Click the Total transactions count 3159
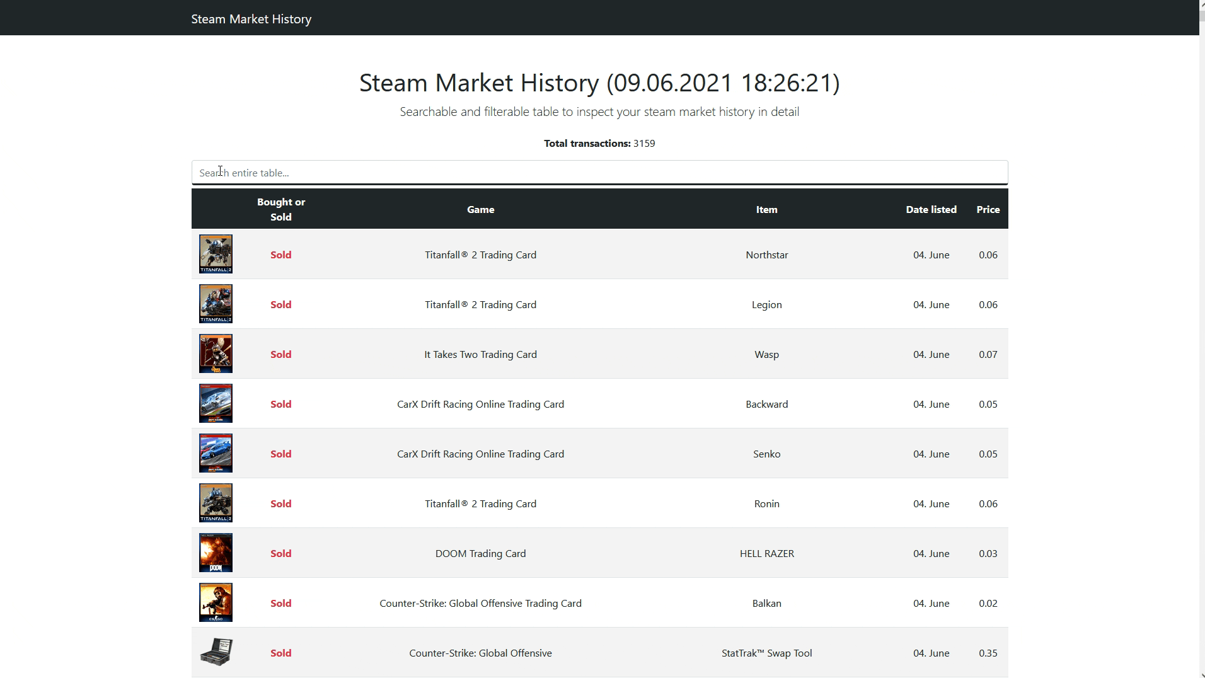Screen dimensions: 1205x678 point(644,143)
